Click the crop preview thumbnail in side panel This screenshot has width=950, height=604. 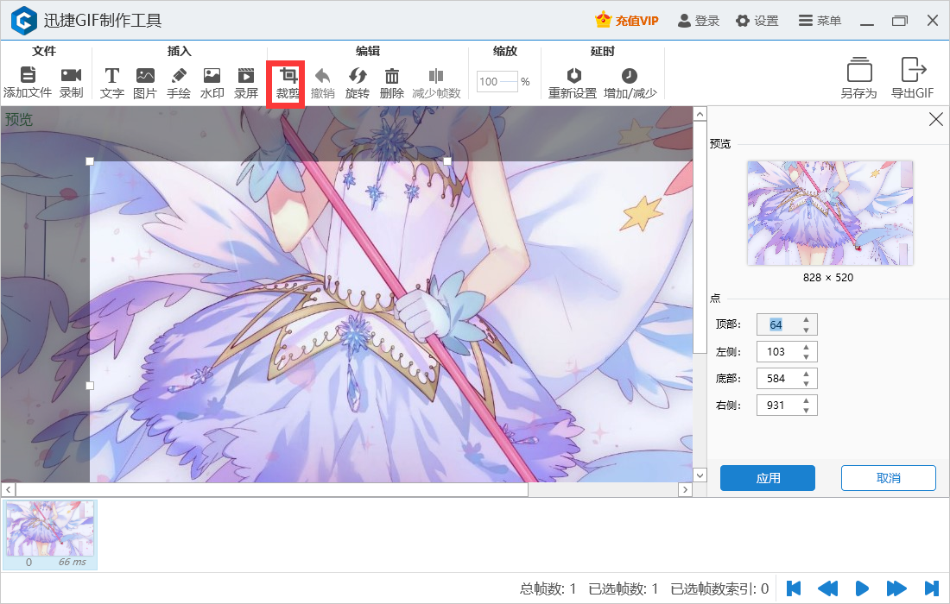(830, 213)
